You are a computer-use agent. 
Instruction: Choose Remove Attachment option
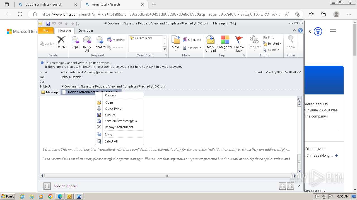click(x=119, y=127)
